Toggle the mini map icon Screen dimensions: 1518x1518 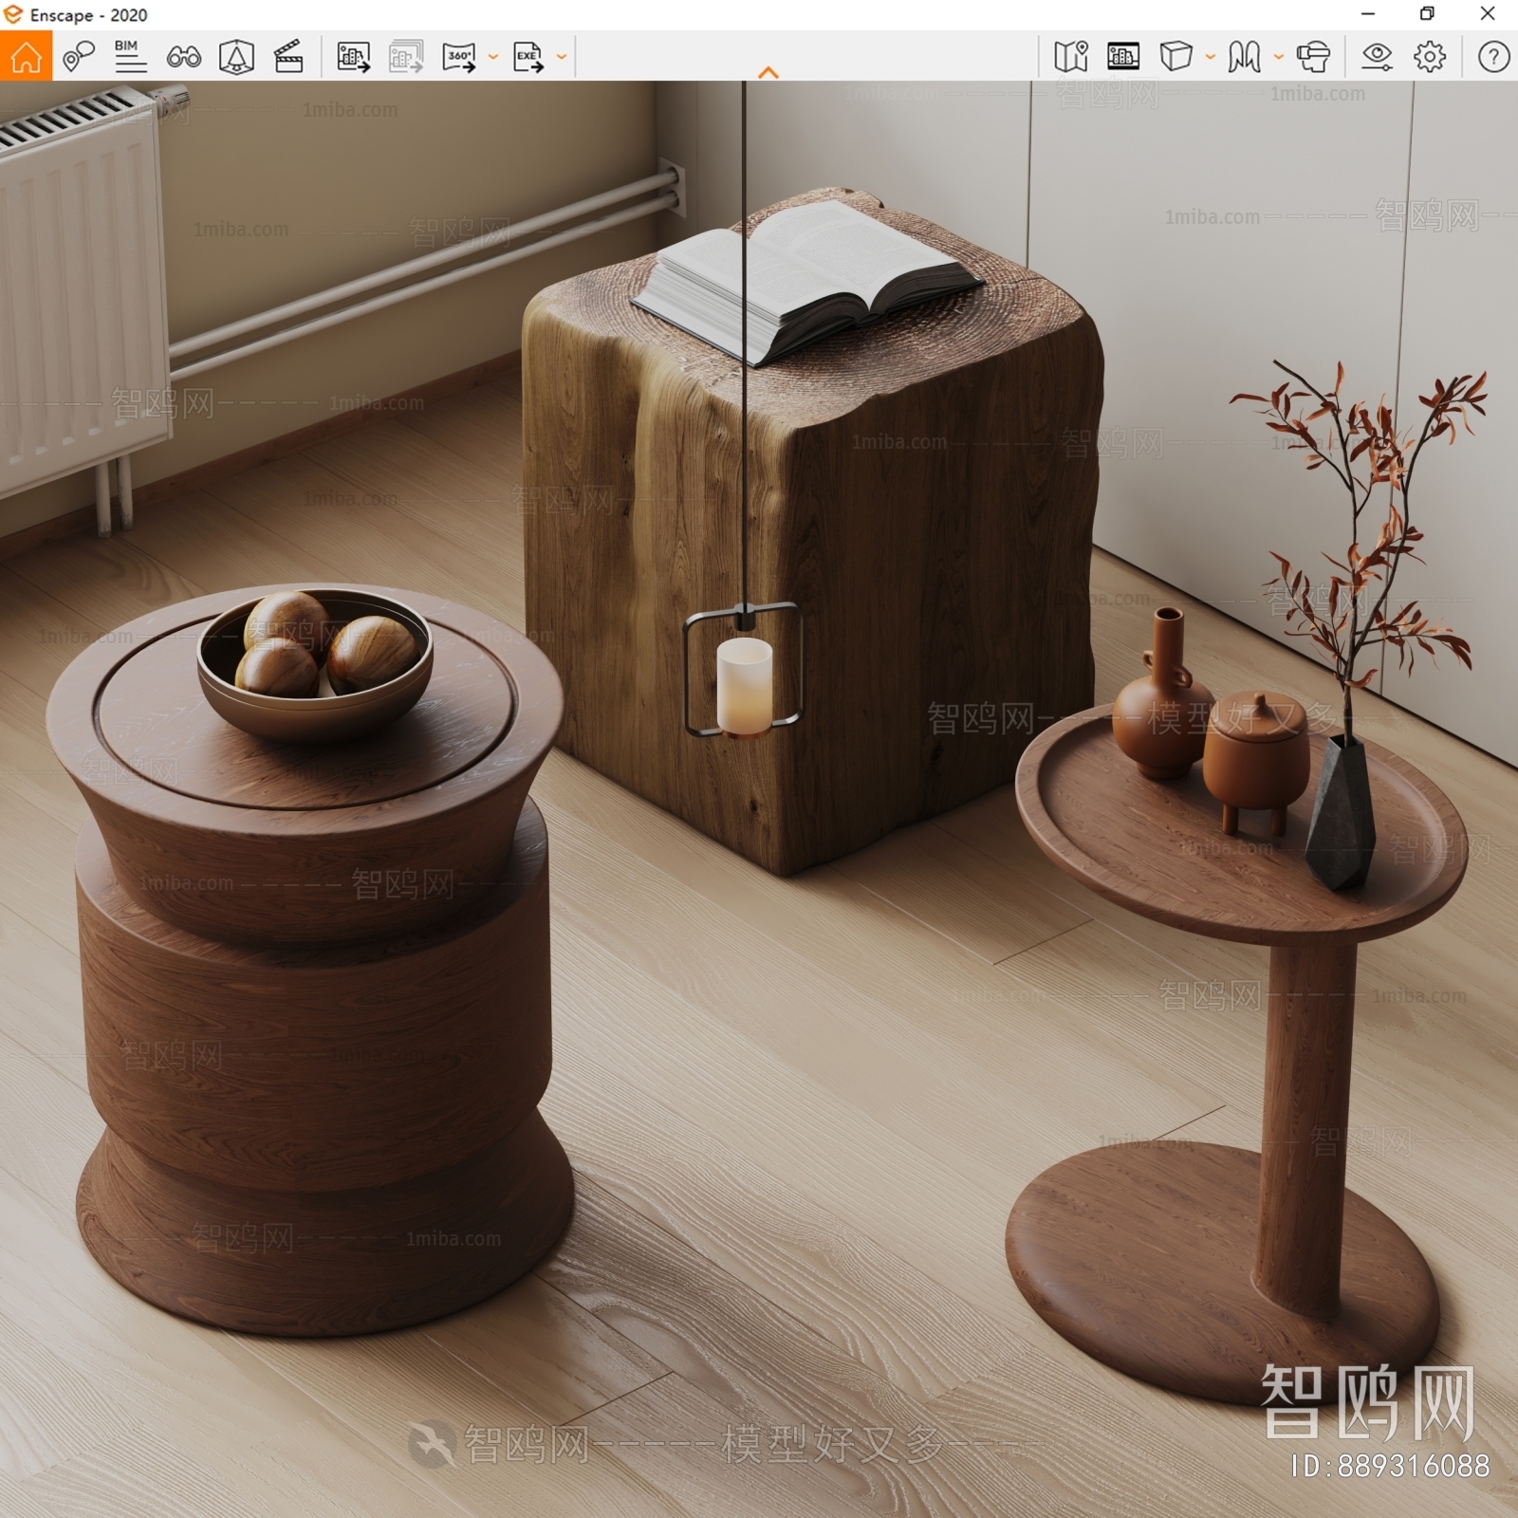[1070, 57]
